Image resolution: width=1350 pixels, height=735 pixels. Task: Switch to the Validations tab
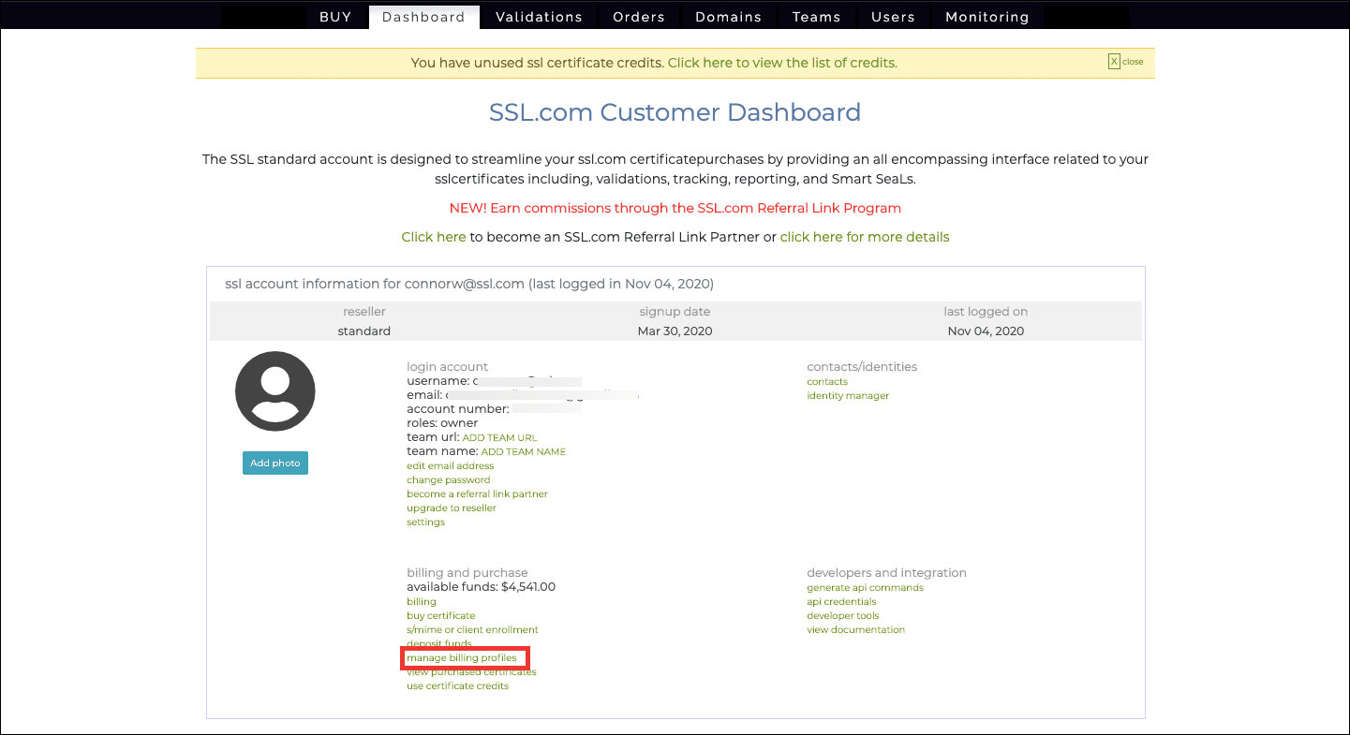pyautogui.click(x=539, y=17)
